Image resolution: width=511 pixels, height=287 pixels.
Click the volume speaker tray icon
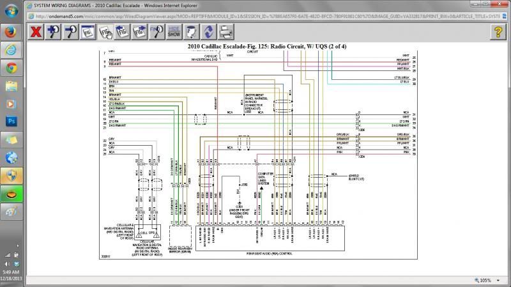tap(7, 264)
